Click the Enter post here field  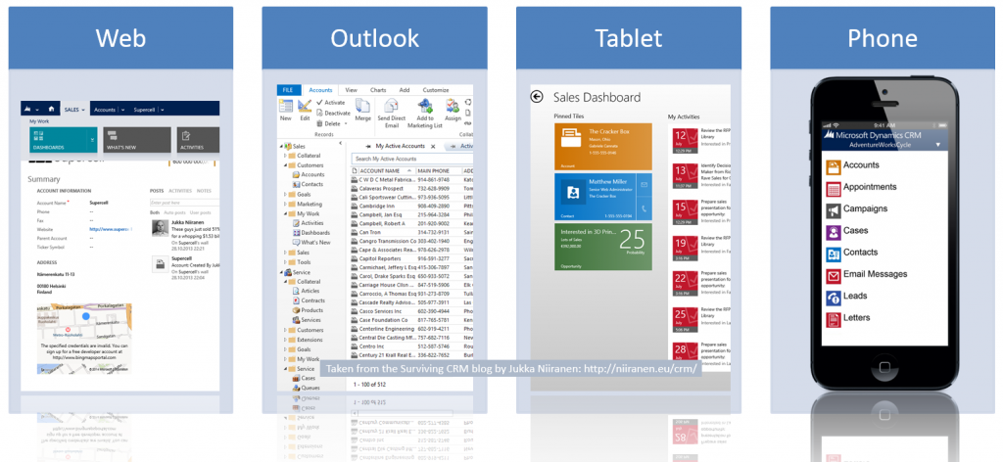185,203
